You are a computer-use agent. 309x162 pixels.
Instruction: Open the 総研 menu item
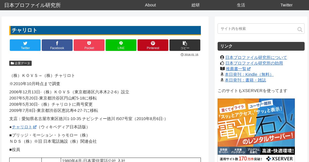coord(196,5)
